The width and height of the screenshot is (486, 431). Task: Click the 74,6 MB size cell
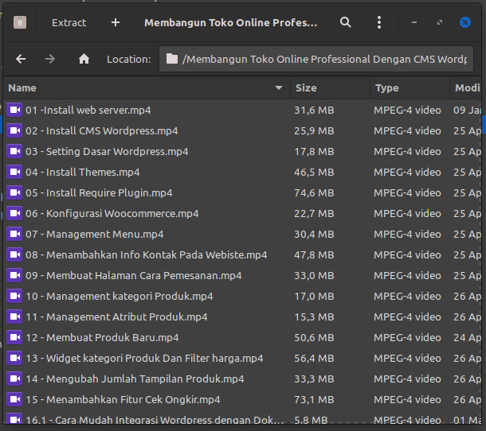314,192
